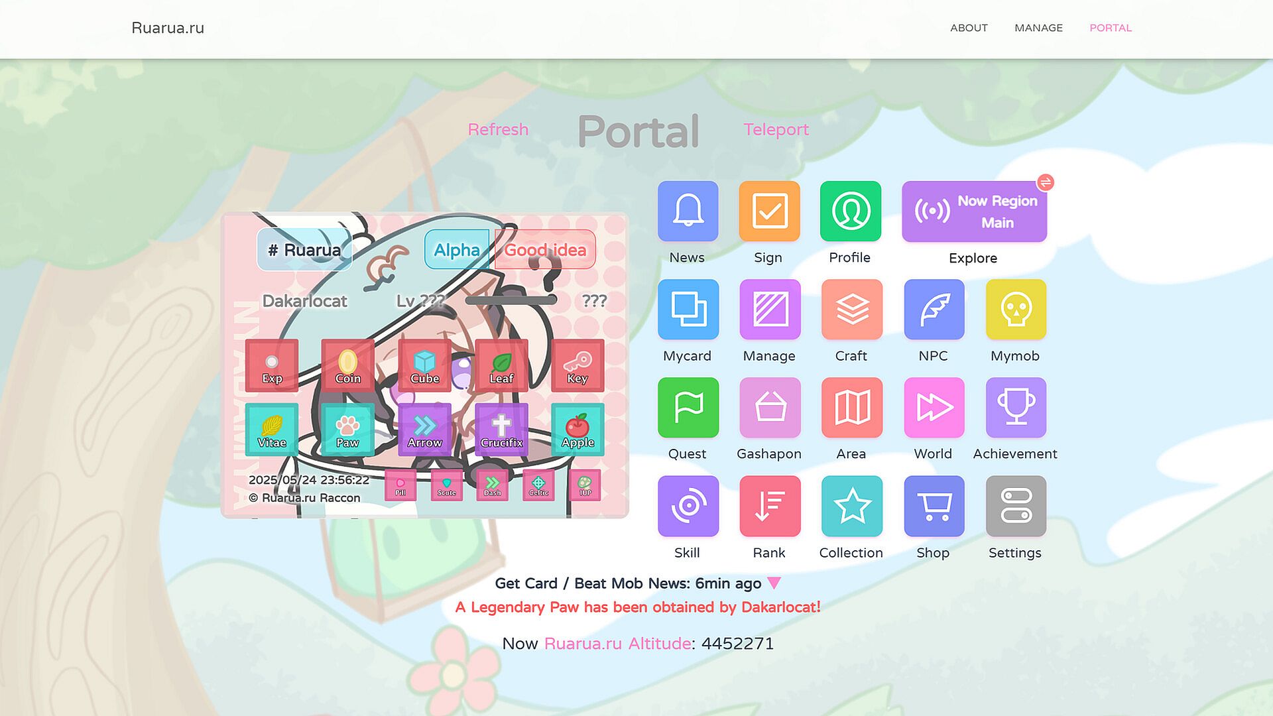Screen dimensions: 1273x716
Task: Expand the news feed pink triangle
Action: pyautogui.click(x=774, y=583)
